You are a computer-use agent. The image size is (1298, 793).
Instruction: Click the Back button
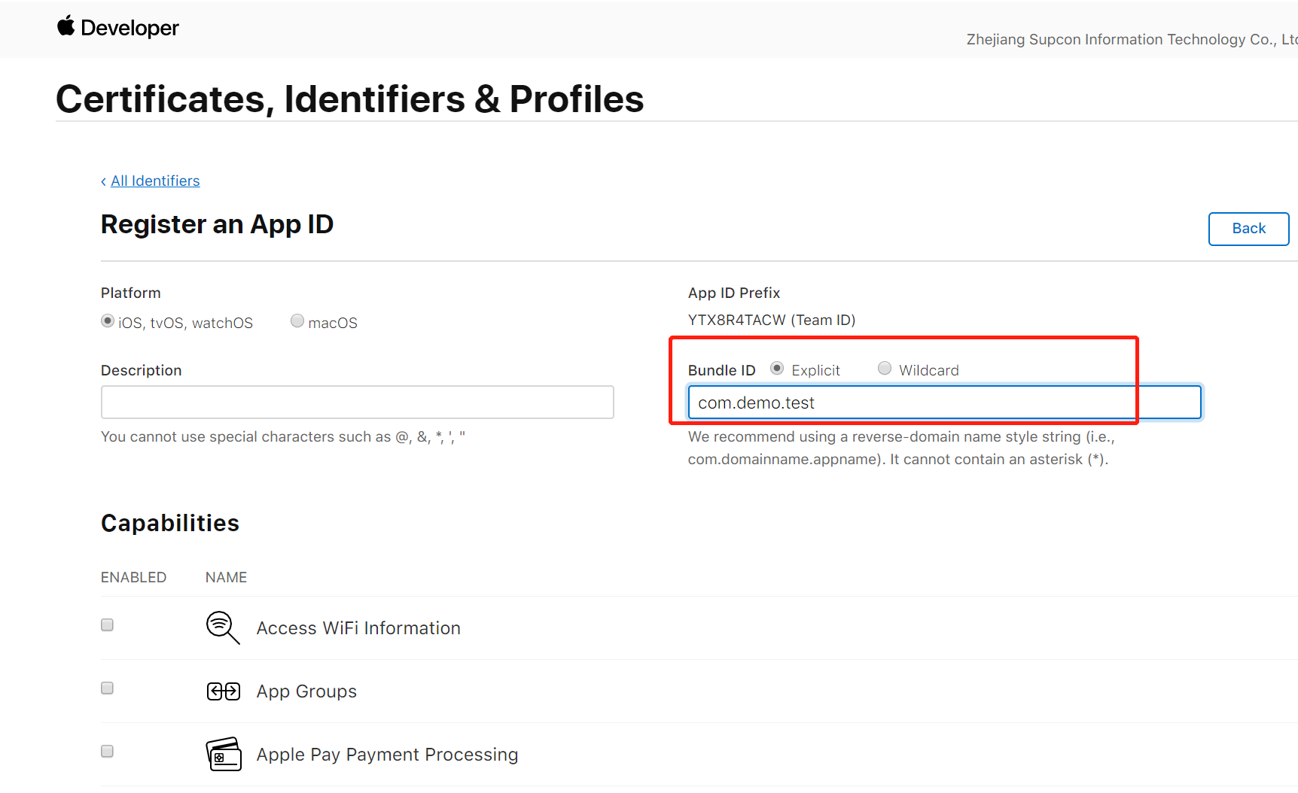click(x=1248, y=229)
